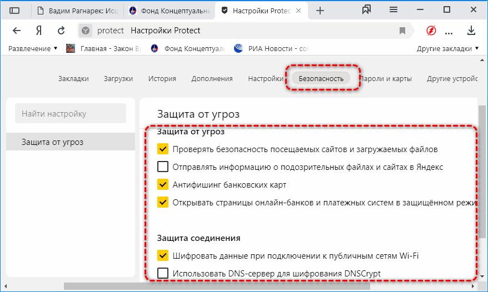
Task: Go to История section
Action: (x=162, y=79)
